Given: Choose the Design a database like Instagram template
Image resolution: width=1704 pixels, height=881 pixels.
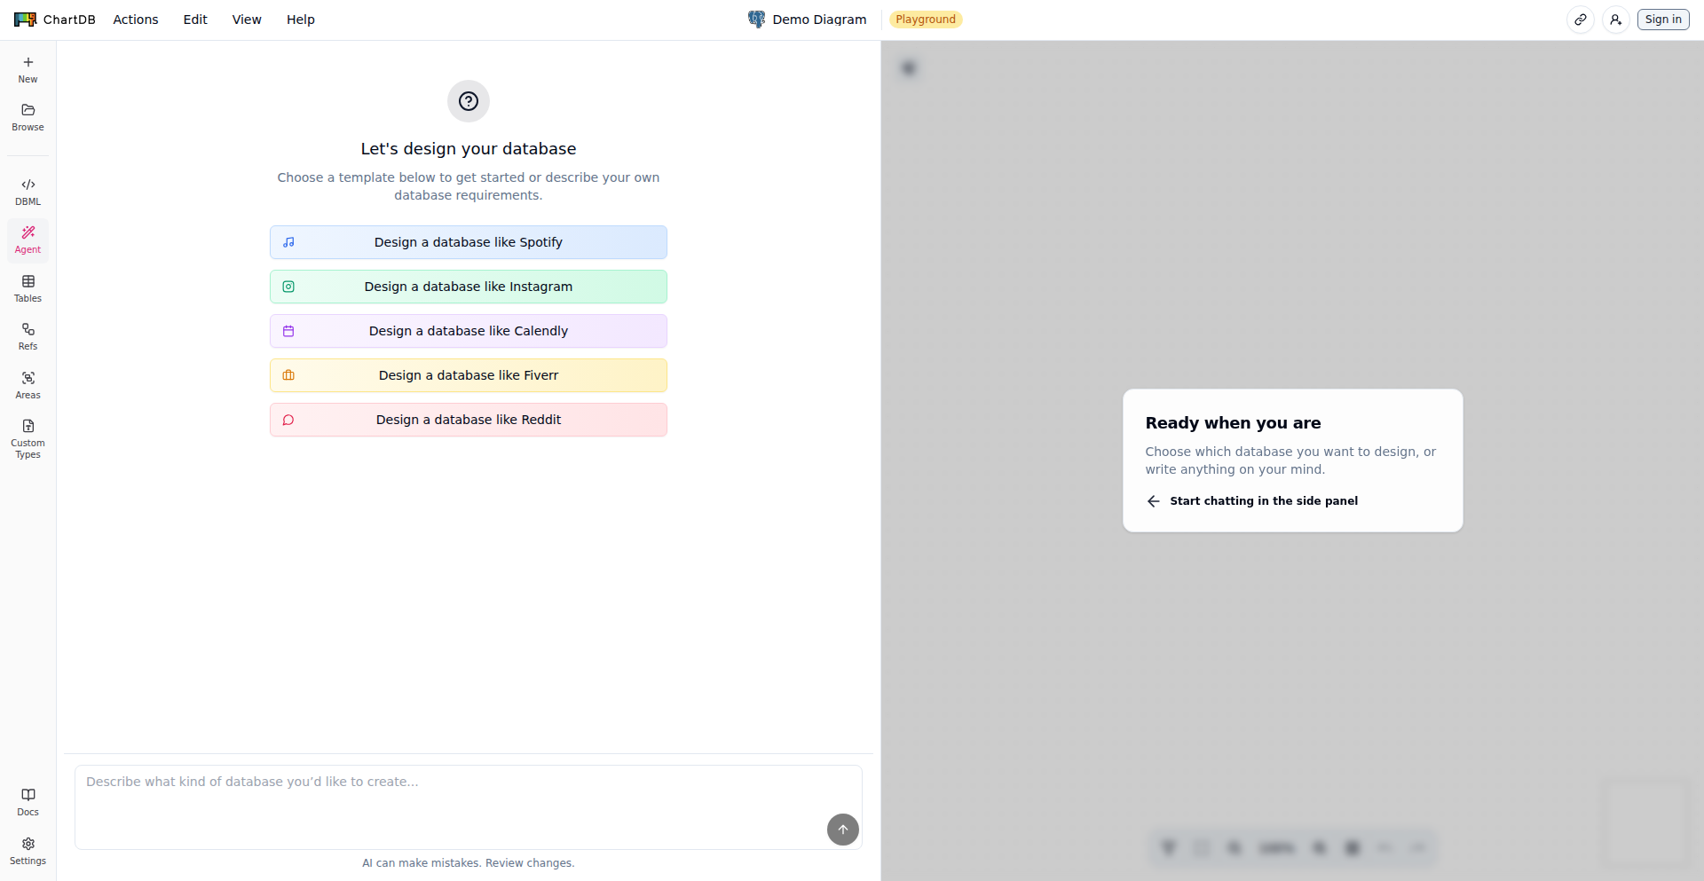Looking at the screenshot, I should [469, 287].
